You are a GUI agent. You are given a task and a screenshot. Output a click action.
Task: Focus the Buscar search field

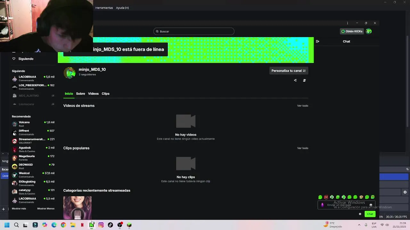[194, 31]
